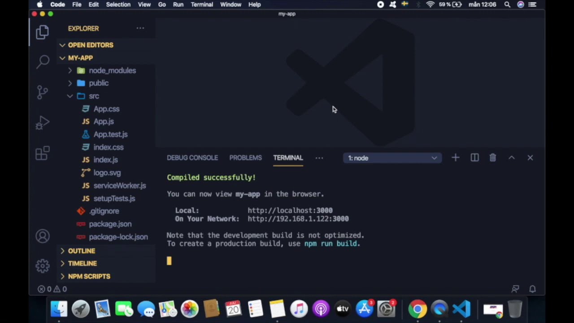Open Spotlight search in menu bar

pos(507,4)
